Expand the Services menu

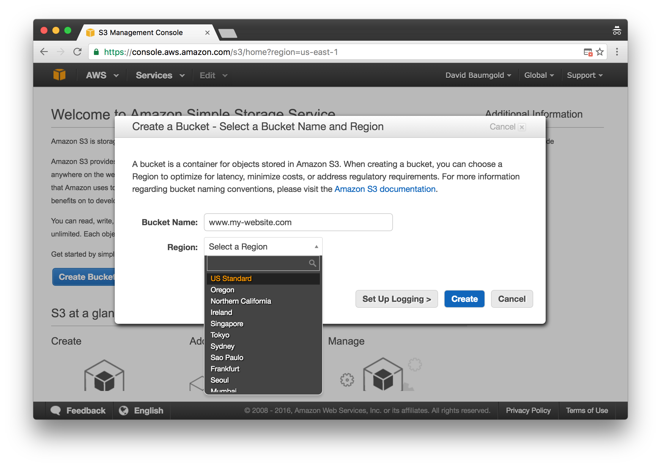[x=160, y=75]
